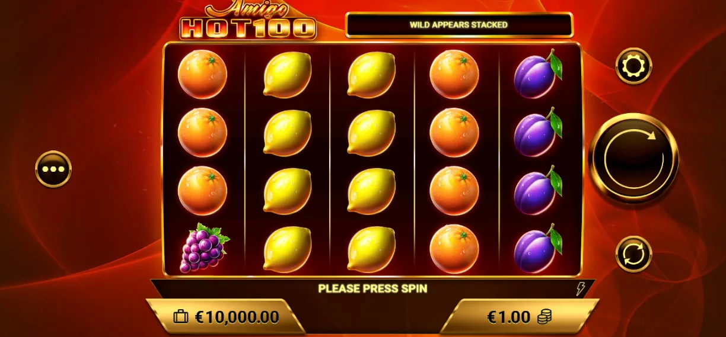Click the Wild Appears Stacked banner
The height and width of the screenshot is (337, 726).
(459, 25)
